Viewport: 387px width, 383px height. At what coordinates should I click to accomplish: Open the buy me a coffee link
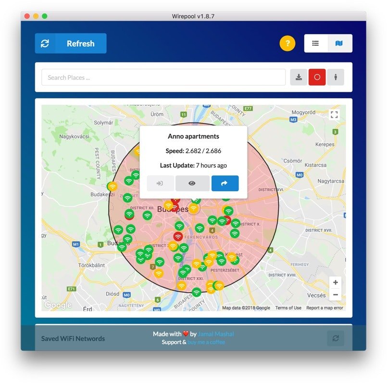pos(206,342)
